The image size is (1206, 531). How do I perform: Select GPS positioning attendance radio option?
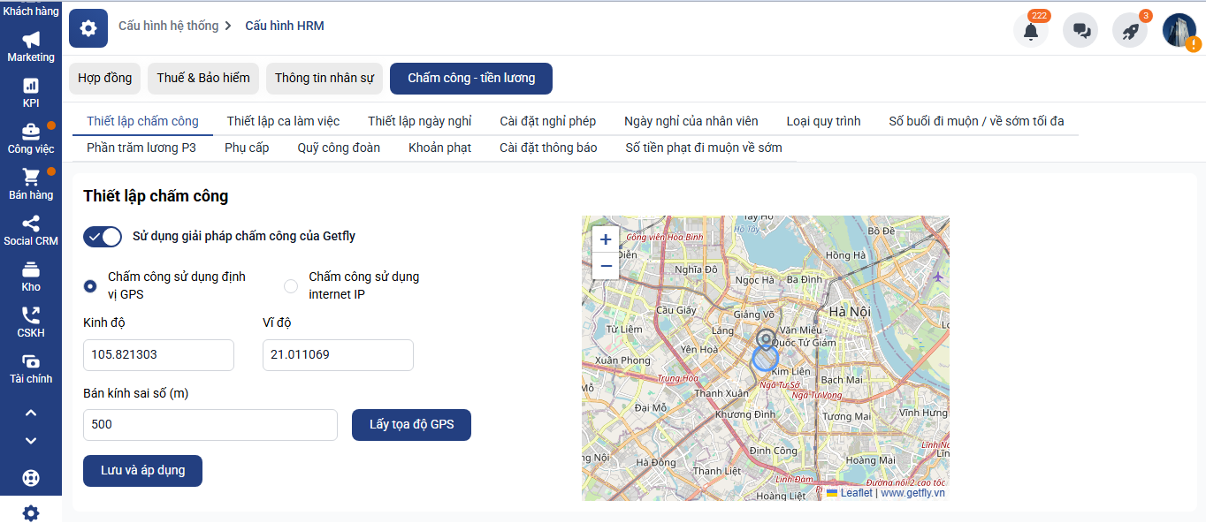click(90, 286)
